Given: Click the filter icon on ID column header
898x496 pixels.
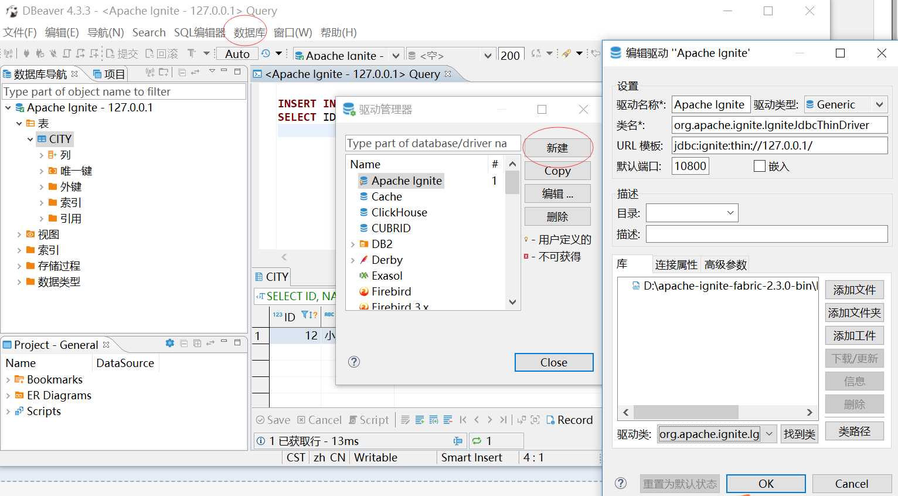Looking at the screenshot, I should click(305, 315).
